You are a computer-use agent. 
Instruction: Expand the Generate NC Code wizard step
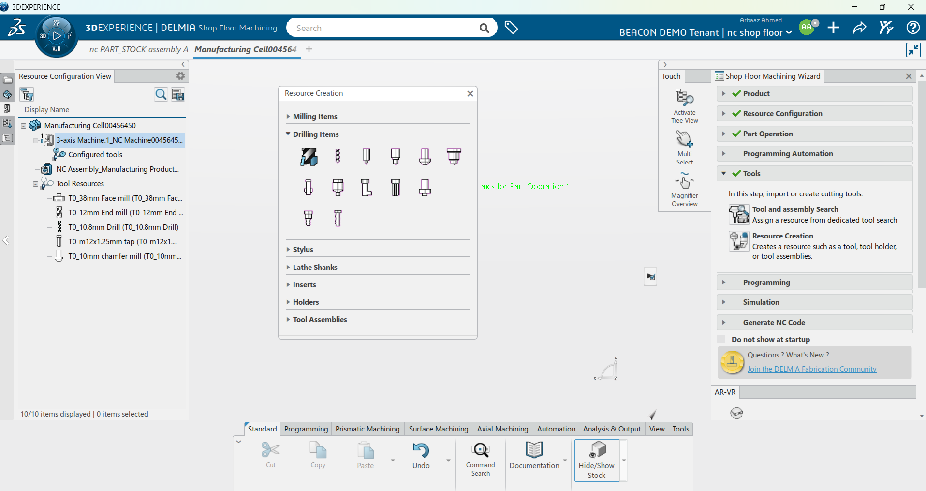[x=724, y=322]
